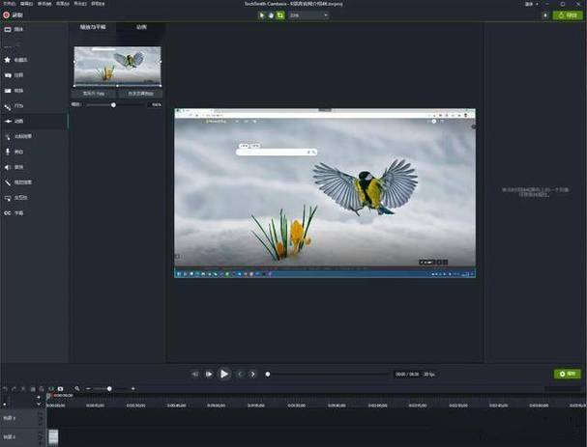Click the zoom-n-pan scale slider

click(x=114, y=104)
